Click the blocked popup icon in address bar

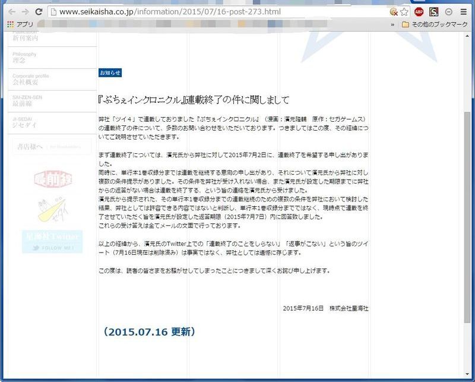393,12
